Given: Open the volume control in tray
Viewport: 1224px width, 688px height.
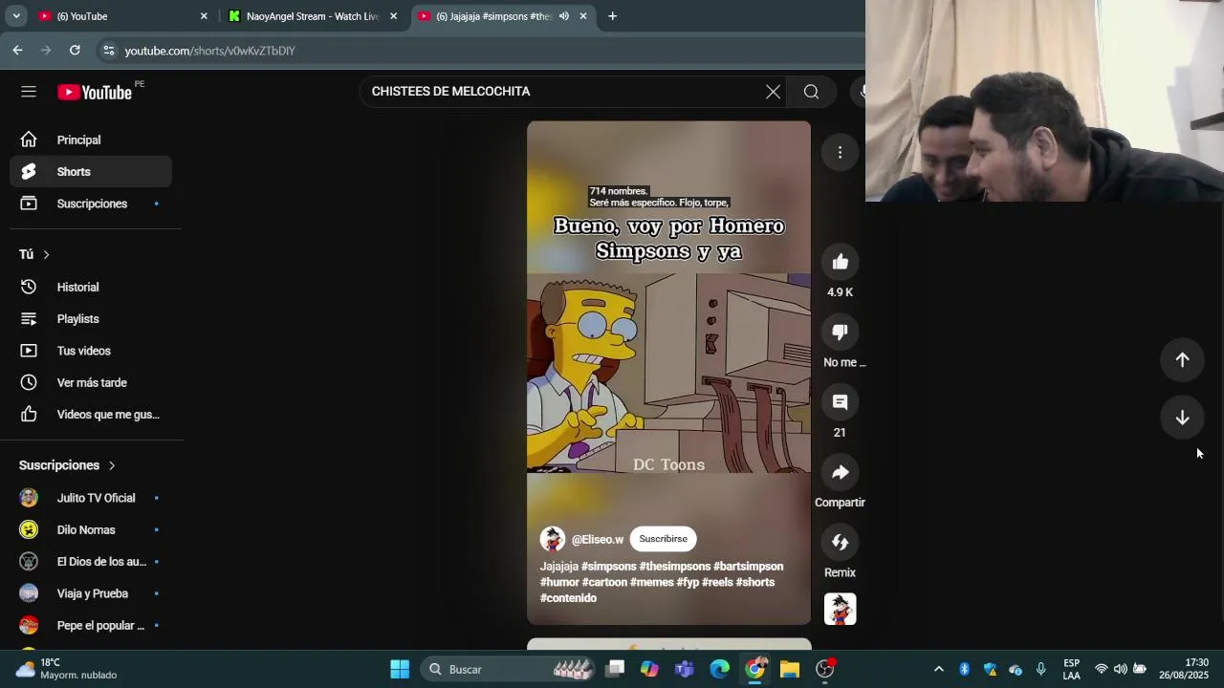Looking at the screenshot, I should coord(1120,669).
